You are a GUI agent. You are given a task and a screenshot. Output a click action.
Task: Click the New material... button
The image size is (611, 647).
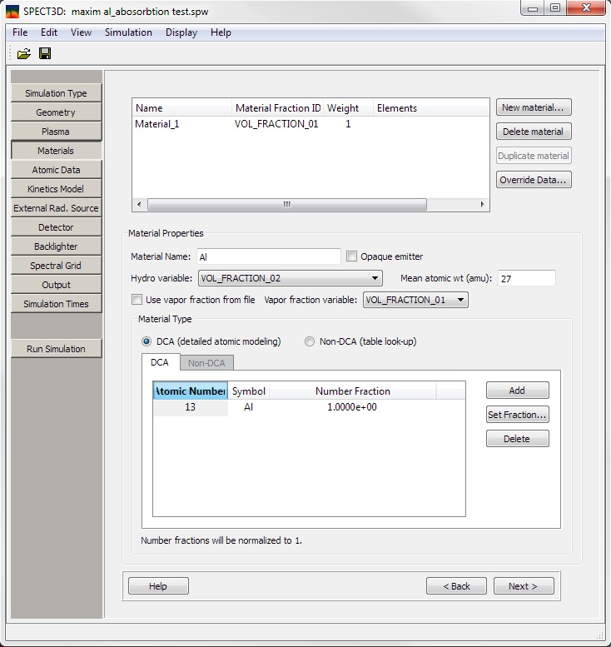pos(534,107)
